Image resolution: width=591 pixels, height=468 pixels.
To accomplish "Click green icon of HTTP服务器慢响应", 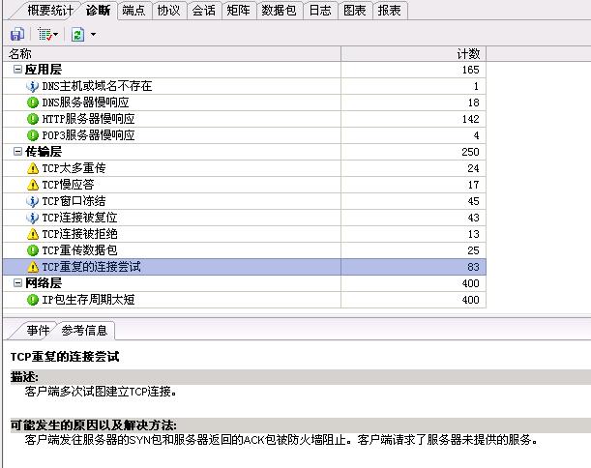I will pyautogui.click(x=33, y=119).
